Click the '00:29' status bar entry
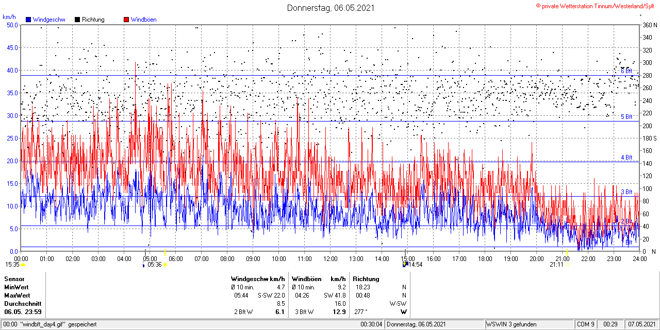 (x=611, y=325)
